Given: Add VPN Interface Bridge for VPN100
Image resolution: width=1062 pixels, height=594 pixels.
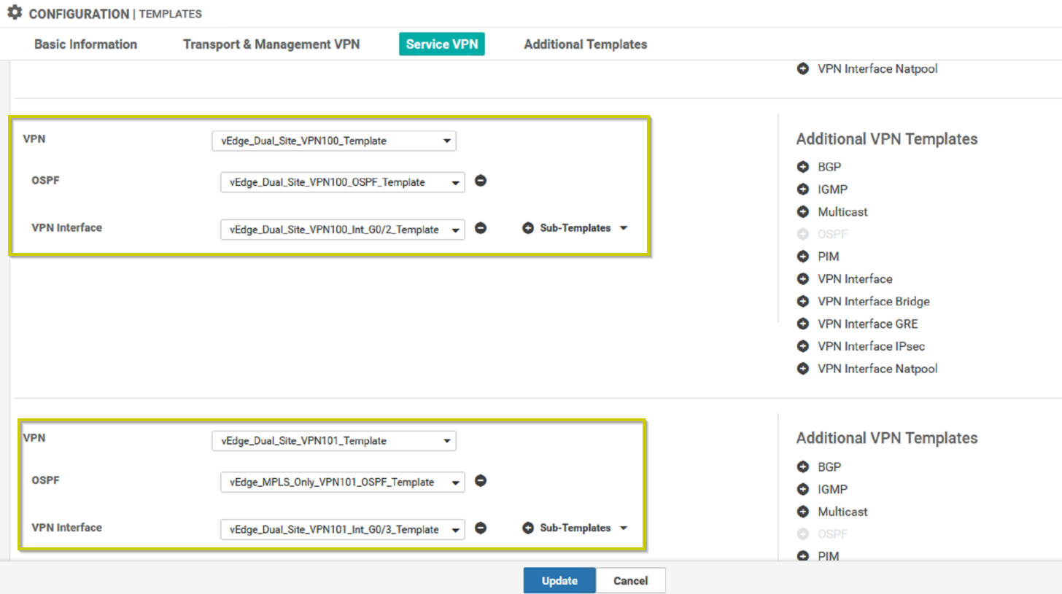Looking at the screenshot, I should (x=803, y=301).
